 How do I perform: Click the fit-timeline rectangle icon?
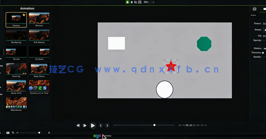click(x=8, y=133)
